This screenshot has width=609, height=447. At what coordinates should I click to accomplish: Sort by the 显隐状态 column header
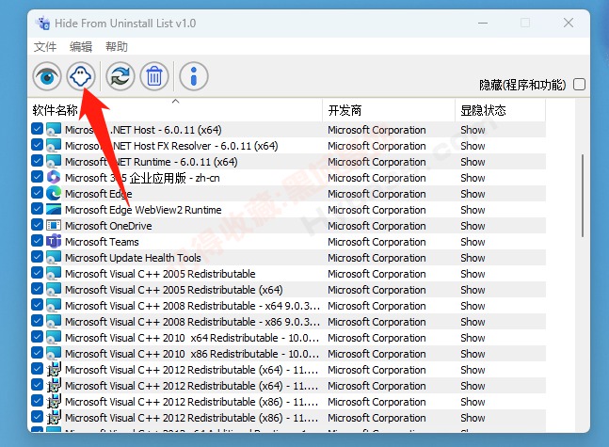500,110
